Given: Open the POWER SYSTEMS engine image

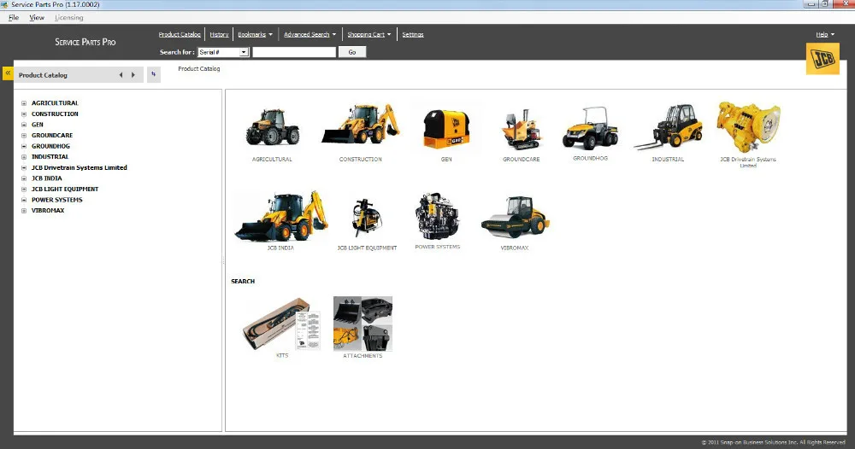Looking at the screenshot, I should (x=437, y=216).
